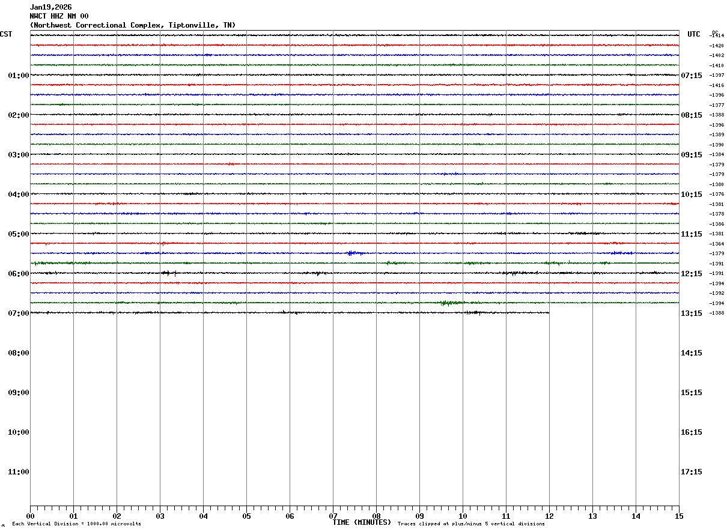Click the CST hour label '06:00'
The image size is (727, 532).
tap(19, 274)
